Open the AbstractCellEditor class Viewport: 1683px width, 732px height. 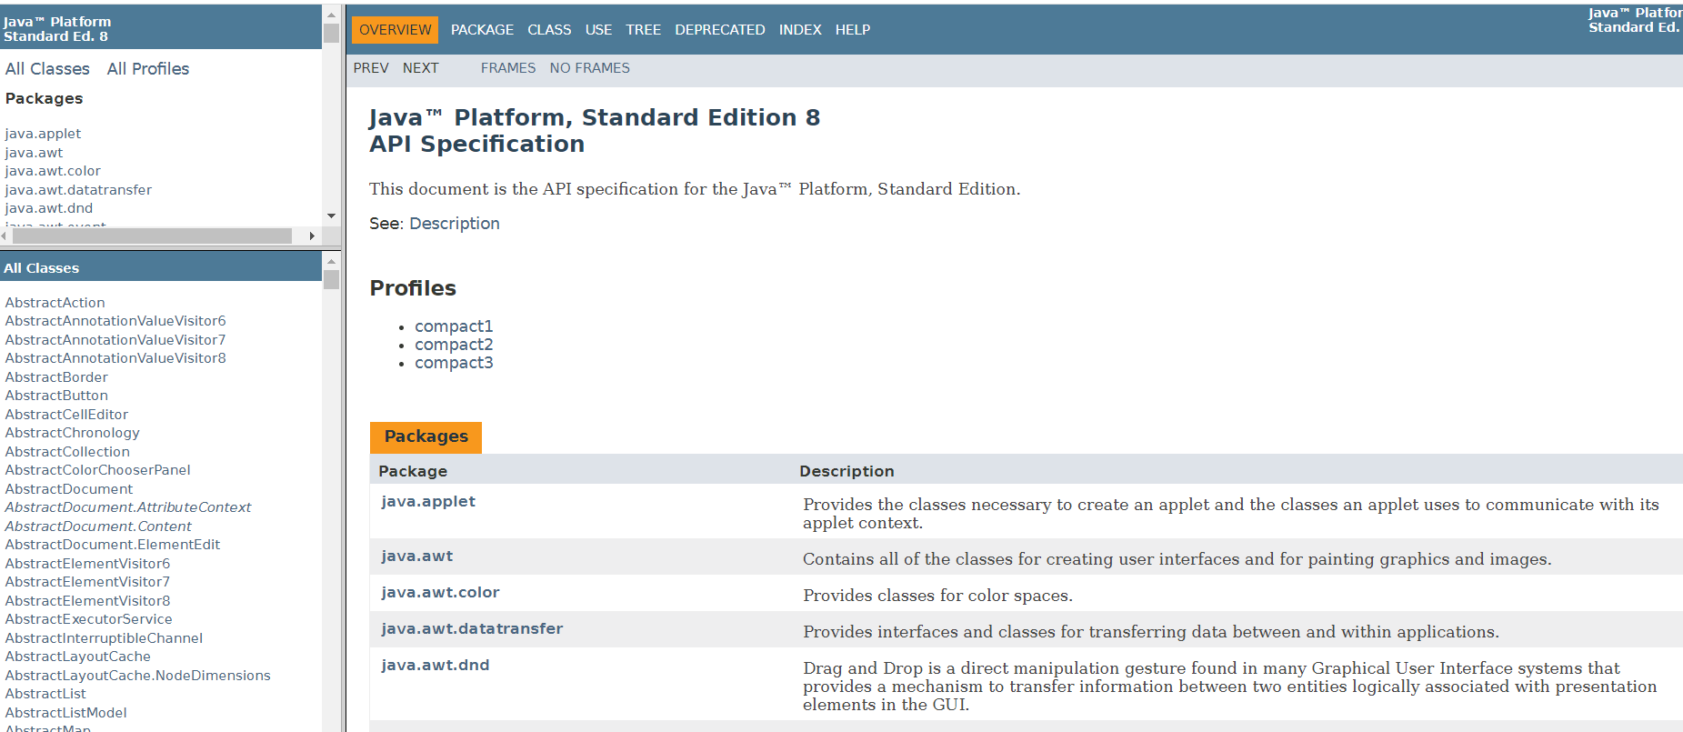66,415
